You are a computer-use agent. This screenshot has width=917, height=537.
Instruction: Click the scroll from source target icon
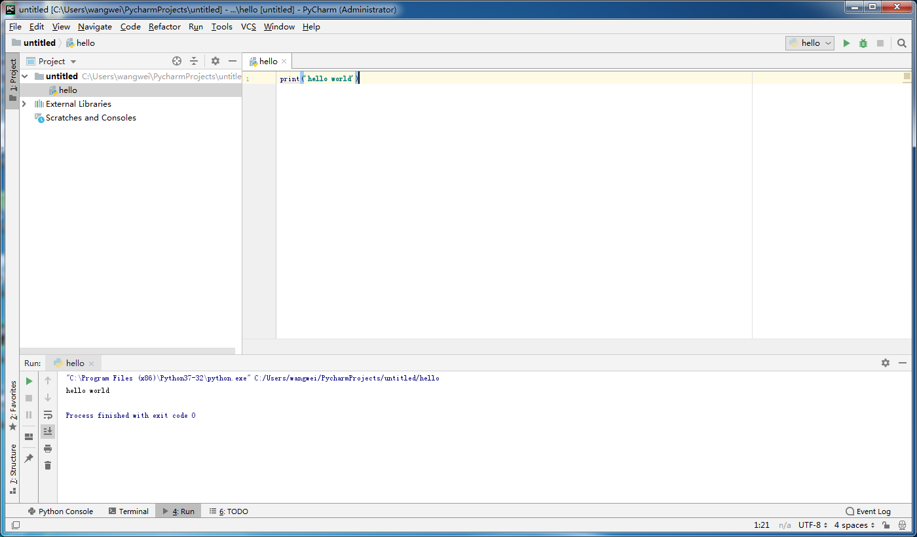coord(177,61)
